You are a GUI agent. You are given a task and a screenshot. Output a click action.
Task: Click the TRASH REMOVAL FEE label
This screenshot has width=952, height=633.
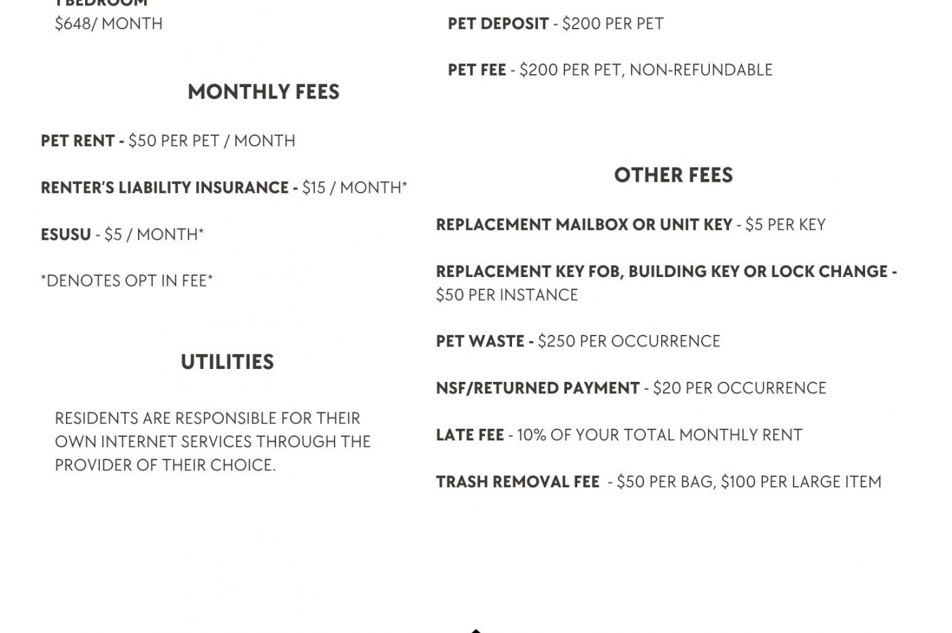click(x=517, y=483)
